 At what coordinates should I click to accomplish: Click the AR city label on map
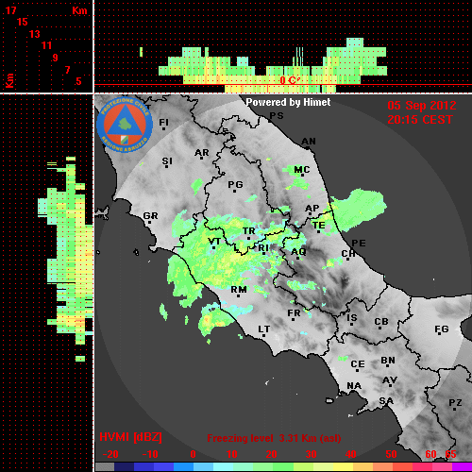202,153
